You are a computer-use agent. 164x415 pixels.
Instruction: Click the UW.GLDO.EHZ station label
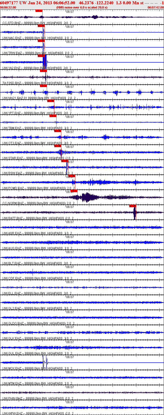point(38,323)
